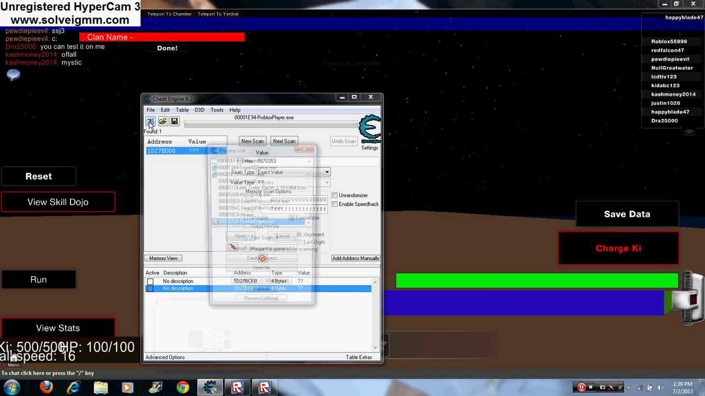Click the blue ki bar
The image size is (705, 396).
[x=523, y=302]
